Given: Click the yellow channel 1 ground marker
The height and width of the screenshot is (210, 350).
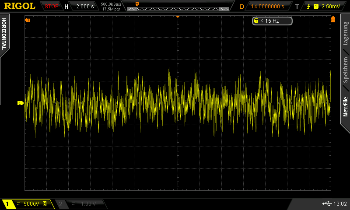Looking at the screenshot, I should pos(21,103).
